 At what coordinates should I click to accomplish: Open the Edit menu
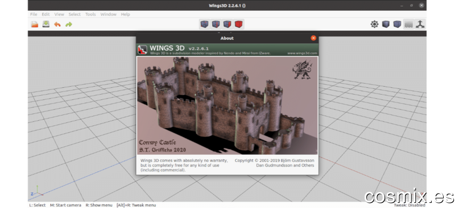tap(45, 14)
